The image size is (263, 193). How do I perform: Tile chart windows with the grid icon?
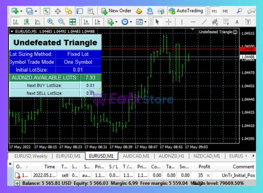click(x=72, y=22)
